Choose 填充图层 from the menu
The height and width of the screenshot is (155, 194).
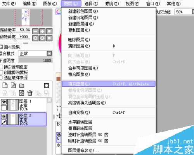click(x=109, y=84)
